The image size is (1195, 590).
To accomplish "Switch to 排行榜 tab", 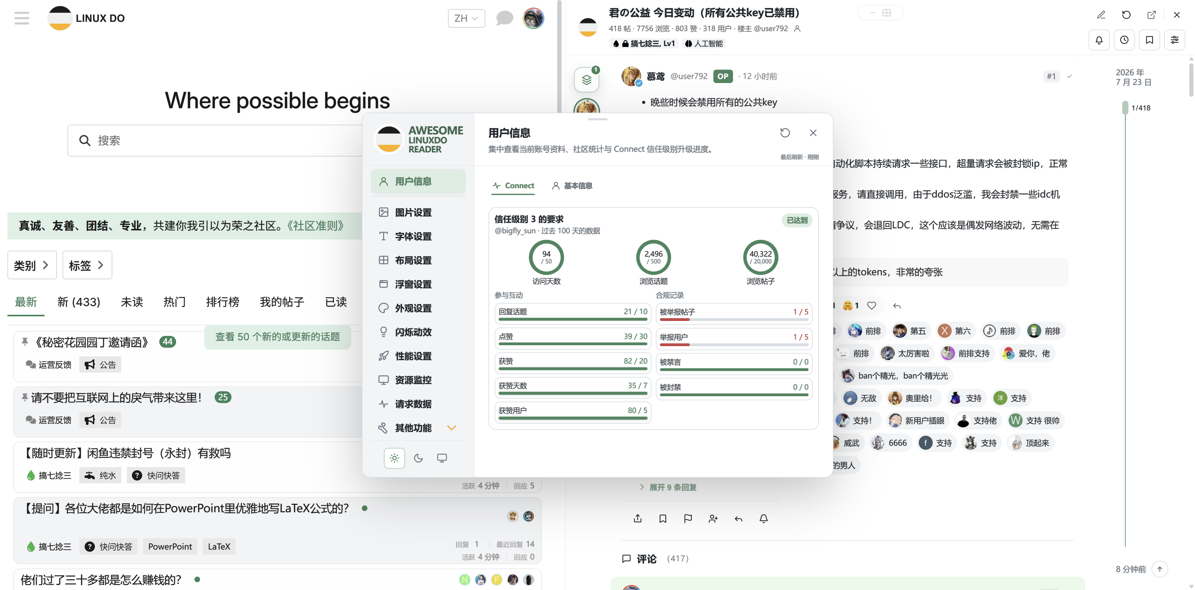I will pyautogui.click(x=223, y=302).
